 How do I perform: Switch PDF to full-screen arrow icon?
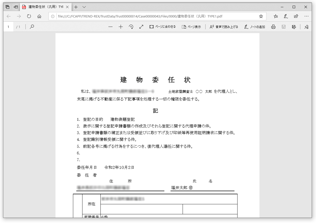pos(141,27)
